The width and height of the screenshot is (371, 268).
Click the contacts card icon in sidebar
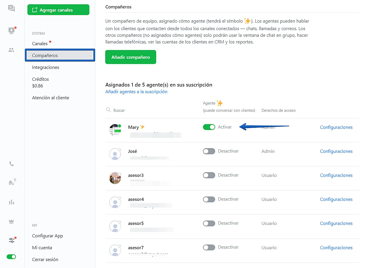(x=12, y=30)
